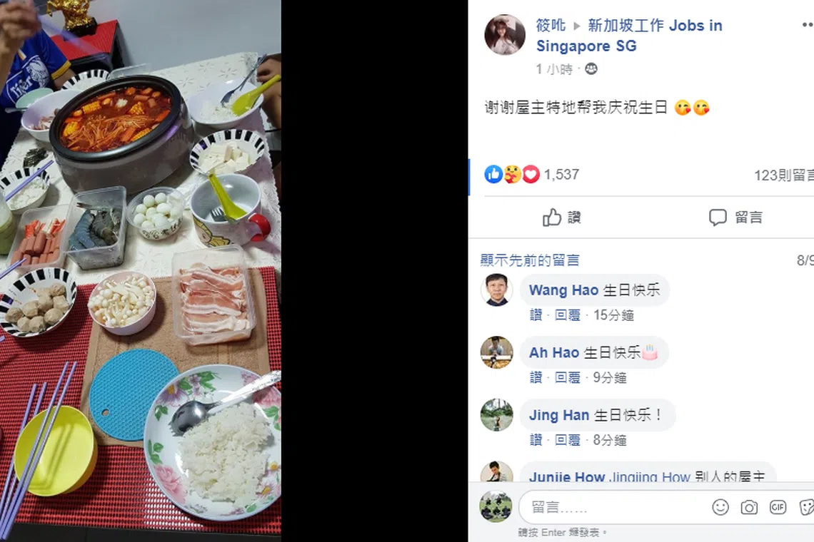Click the post privacy audience icon

(x=591, y=69)
